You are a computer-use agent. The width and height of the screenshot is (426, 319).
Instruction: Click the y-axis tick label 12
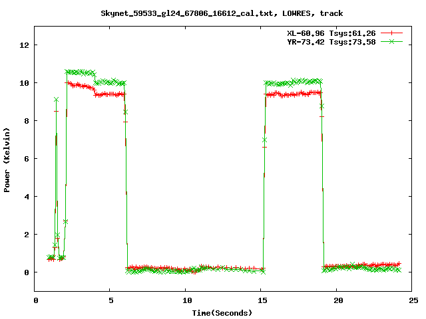pyautogui.click(x=24, y=45)
